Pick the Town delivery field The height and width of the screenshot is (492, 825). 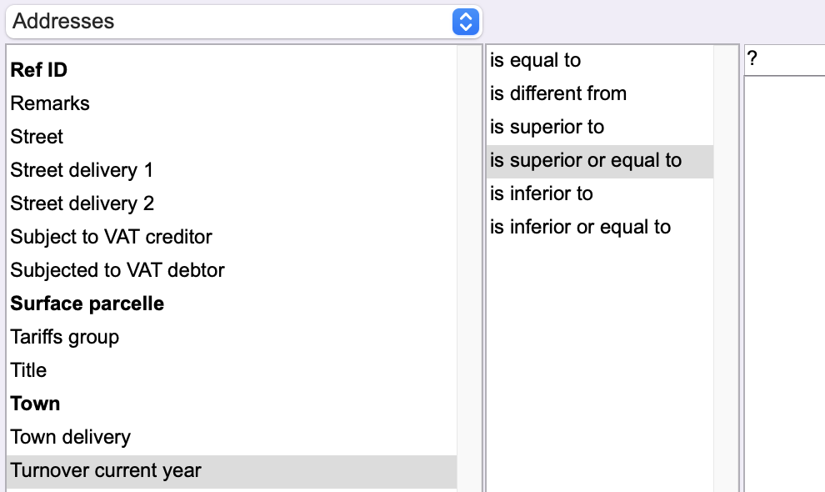[70, 437]
